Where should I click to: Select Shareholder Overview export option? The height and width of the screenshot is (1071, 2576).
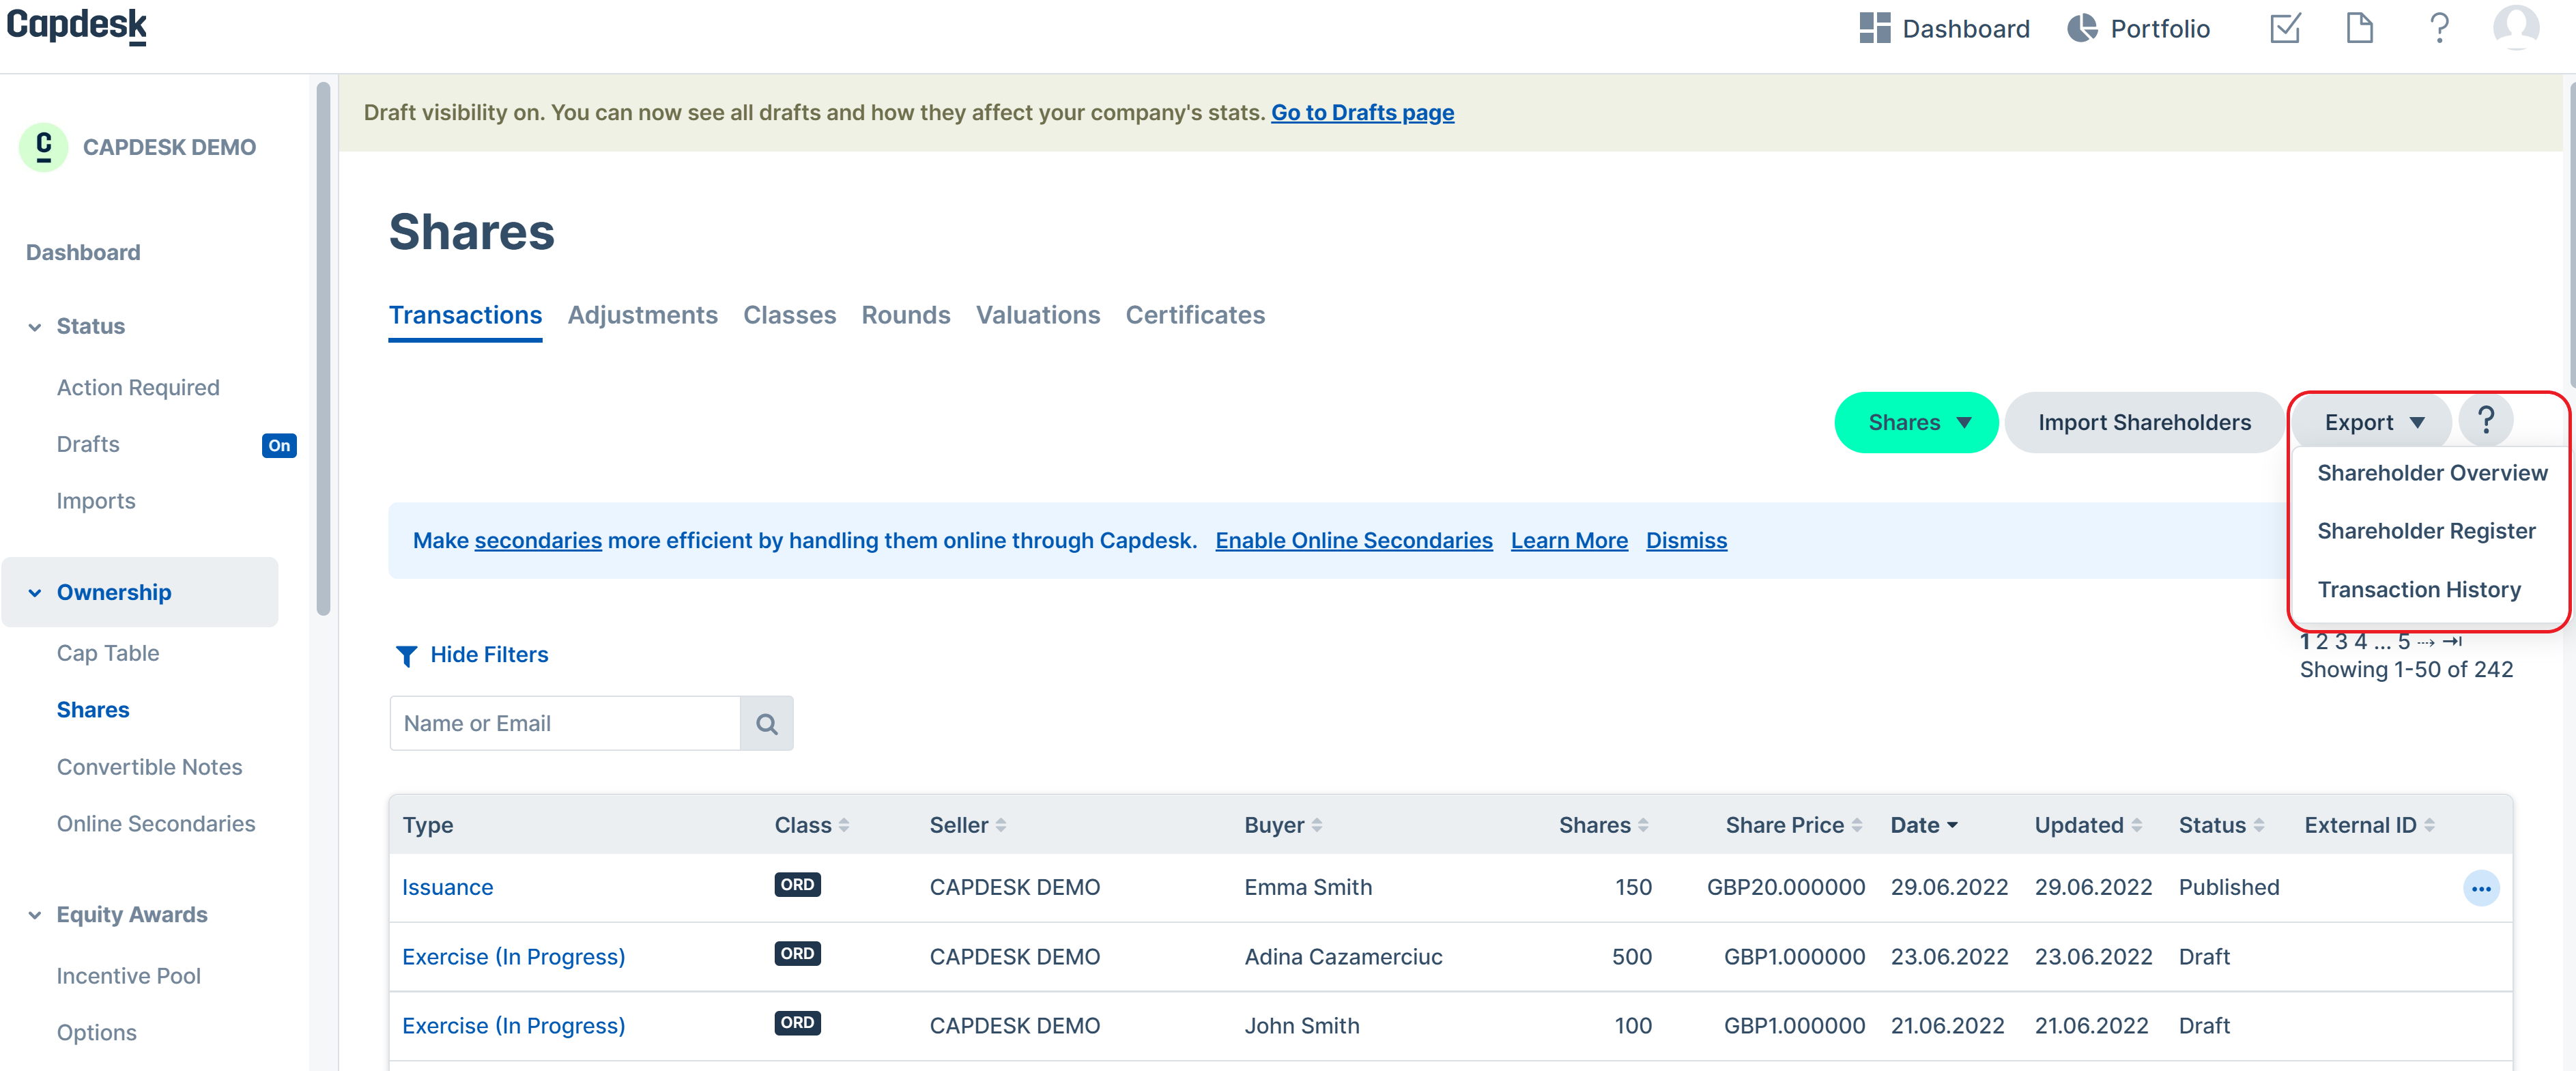(x=2432, y=473)
